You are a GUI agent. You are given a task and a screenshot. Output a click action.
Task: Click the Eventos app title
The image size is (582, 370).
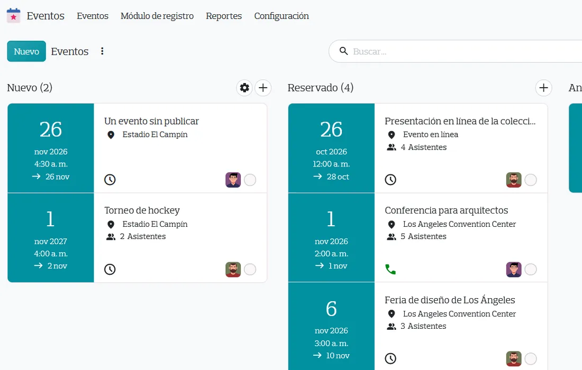click(x=46, y=16)
